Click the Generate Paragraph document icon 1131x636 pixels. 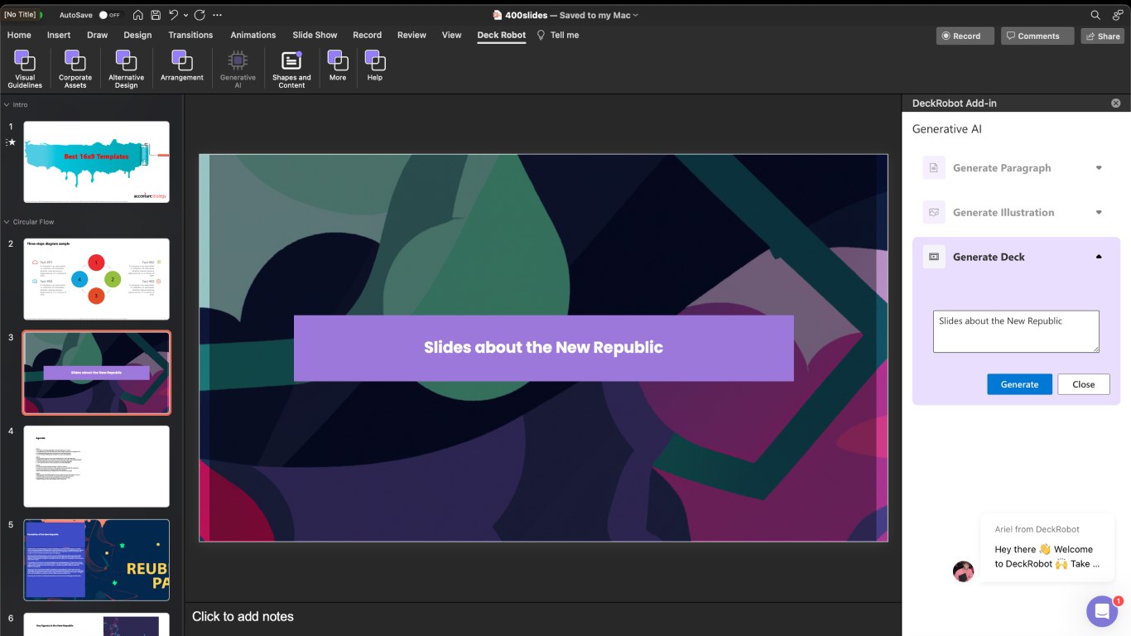(934, 167)
